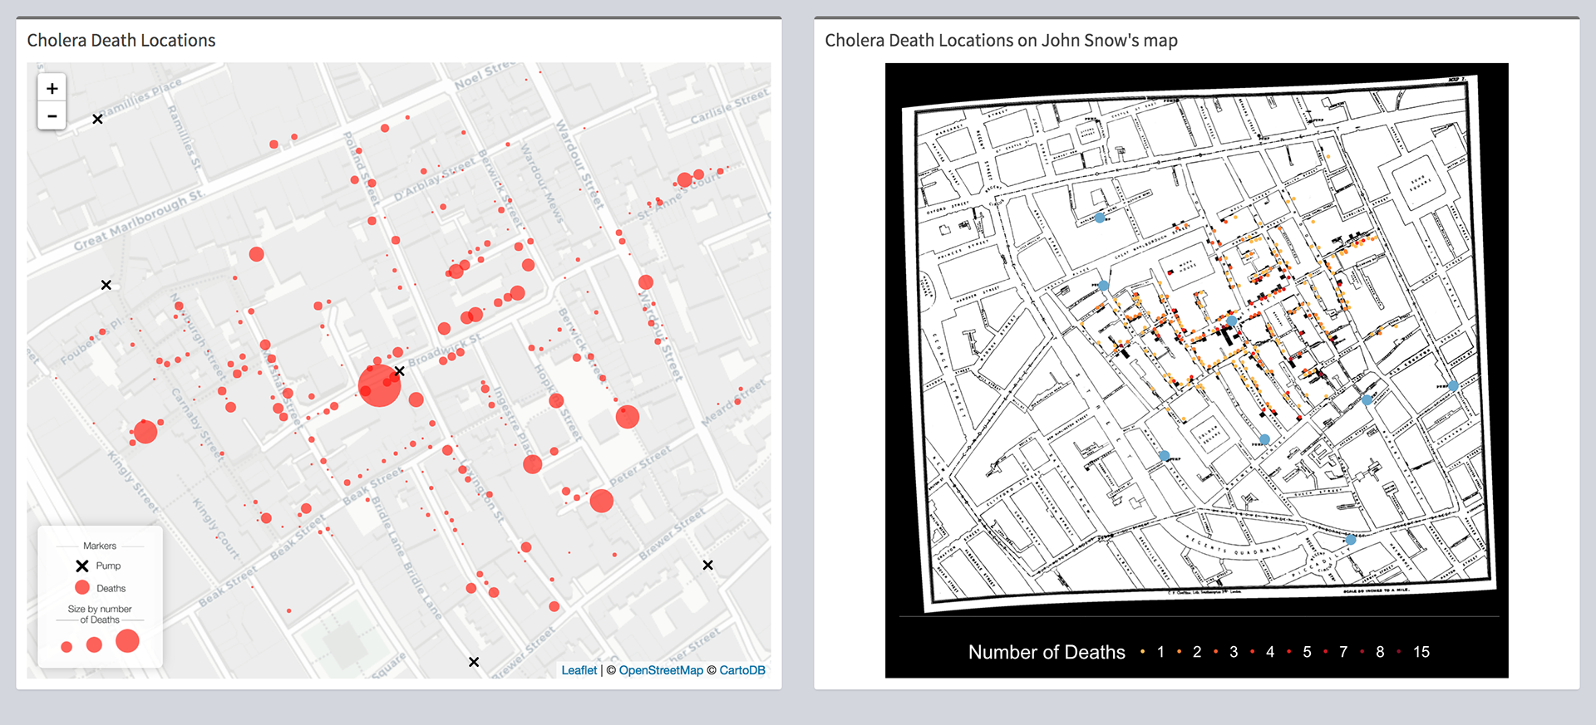This screenshot has width=1596, height=725.
Task: Click the Pump X icon in the legend
Action: [82, 566]
